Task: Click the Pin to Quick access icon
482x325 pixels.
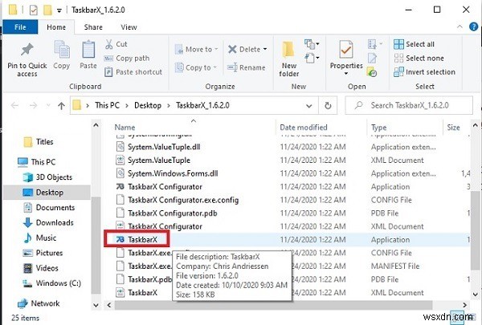Action: pos(27,50)
